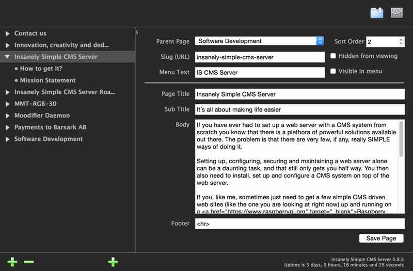Image resolution: width=413 pixels, height=271 pixels.
Task: Select Innovation, creativity and ded... page
Action: tap(61, 45)
